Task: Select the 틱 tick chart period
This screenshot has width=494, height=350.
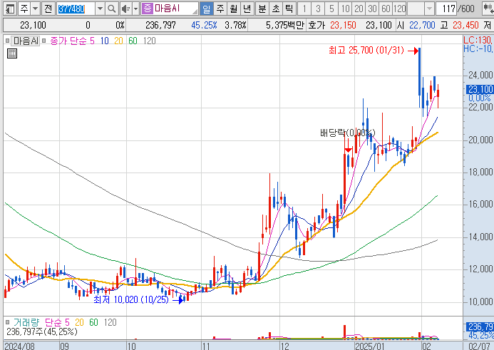Action: (x=289, y=9)
